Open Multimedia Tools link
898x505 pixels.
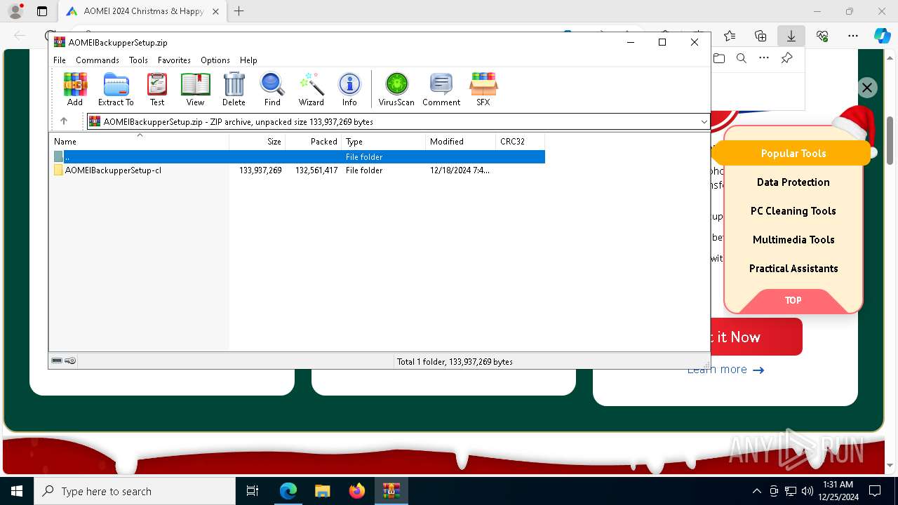[793, 239]
